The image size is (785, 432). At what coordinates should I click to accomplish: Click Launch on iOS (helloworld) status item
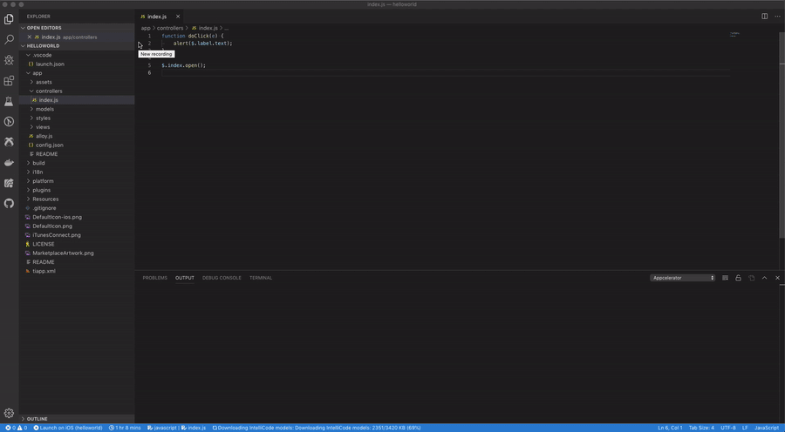(67, 428)
